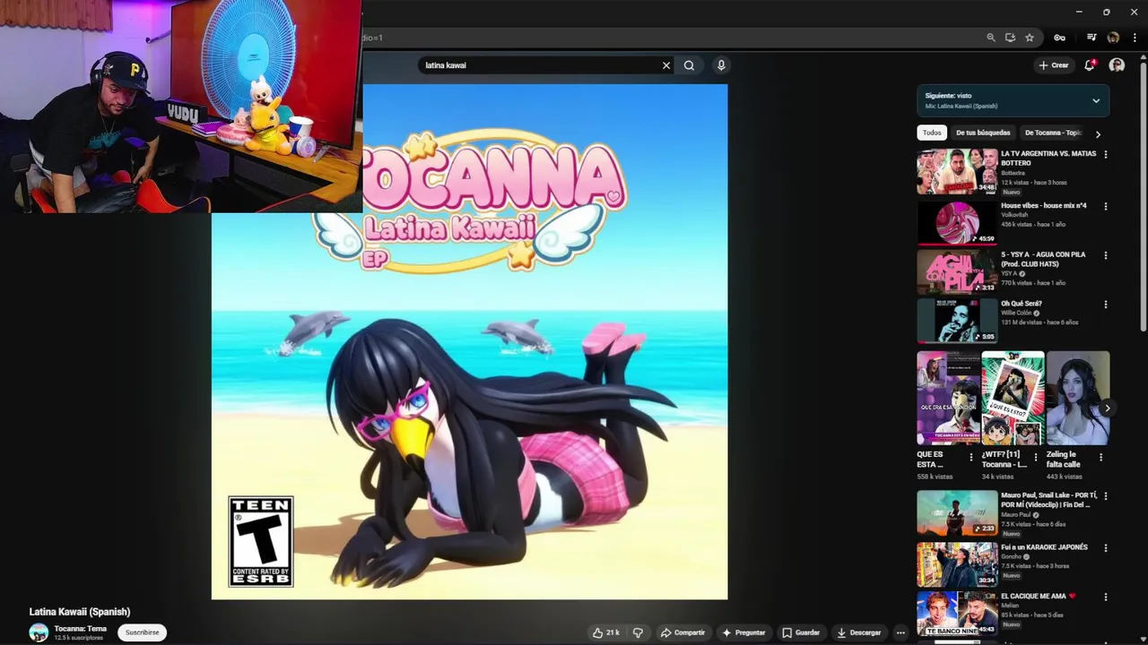Click in the 'latina kawaii' search field

tap(538, 65)
